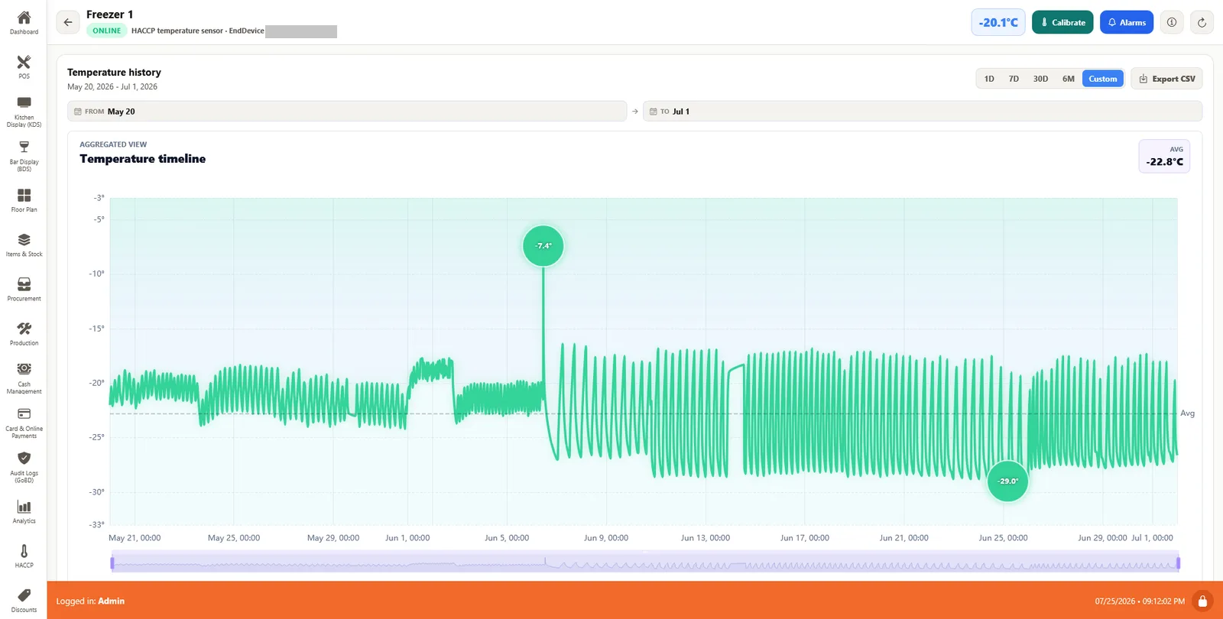The width and height of the screenshot is (1223, 619).
Task: Open HACCP thermometer section
Action: 24,556
